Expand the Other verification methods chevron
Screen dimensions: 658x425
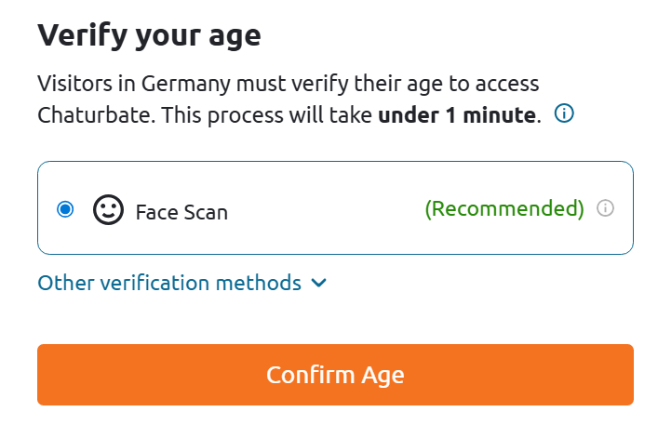click(319, 283)
